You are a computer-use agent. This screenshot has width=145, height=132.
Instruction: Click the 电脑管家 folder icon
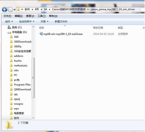click(x=11, y=113)
